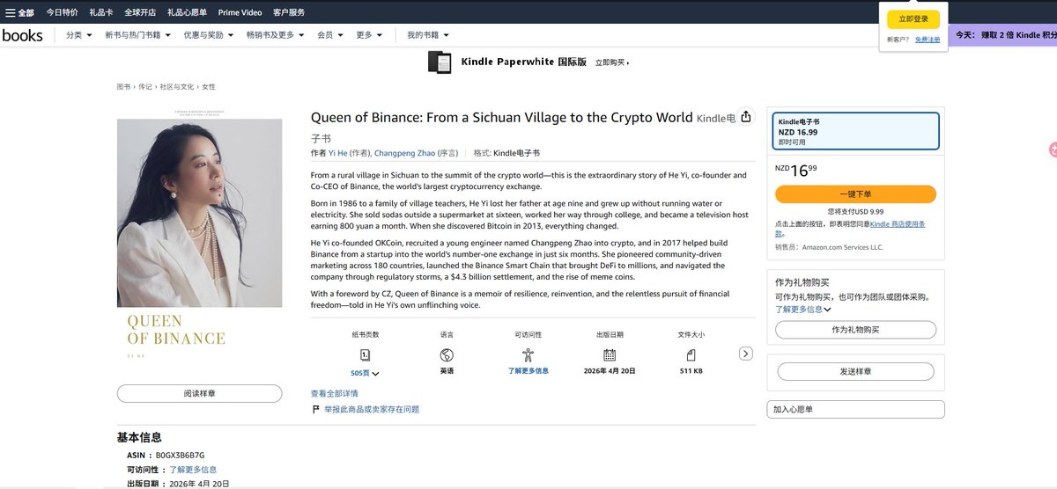Click the 一键下单 buy button
This screenshot has width=1057, height=489.
click(x=855, y=194)
